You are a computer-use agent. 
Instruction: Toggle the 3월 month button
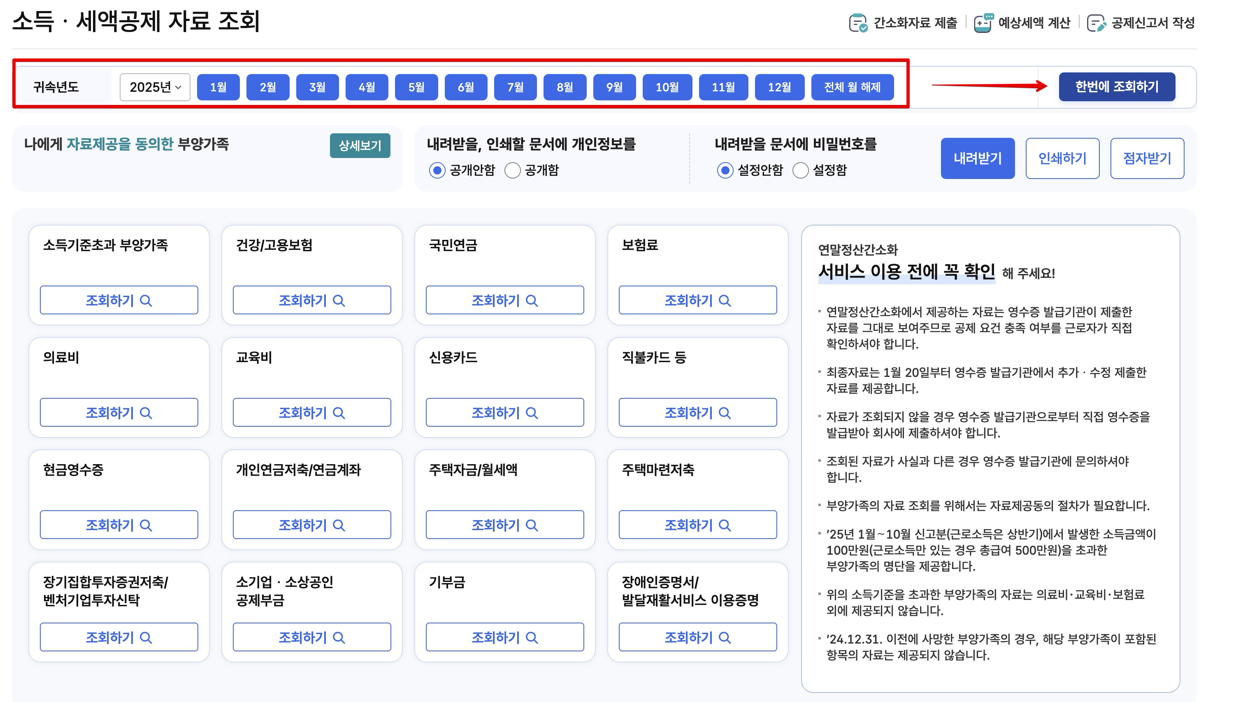pos(317,87)
